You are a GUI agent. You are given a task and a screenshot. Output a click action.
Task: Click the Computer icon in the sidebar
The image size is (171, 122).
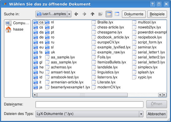pos(8,23)
